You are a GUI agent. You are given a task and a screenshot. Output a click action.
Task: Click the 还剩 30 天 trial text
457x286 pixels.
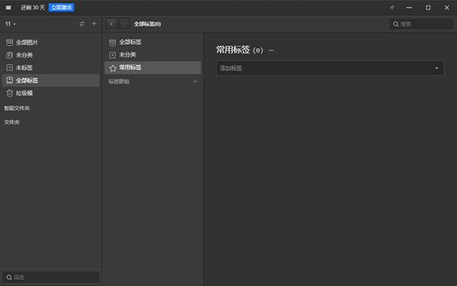(33, 8)
